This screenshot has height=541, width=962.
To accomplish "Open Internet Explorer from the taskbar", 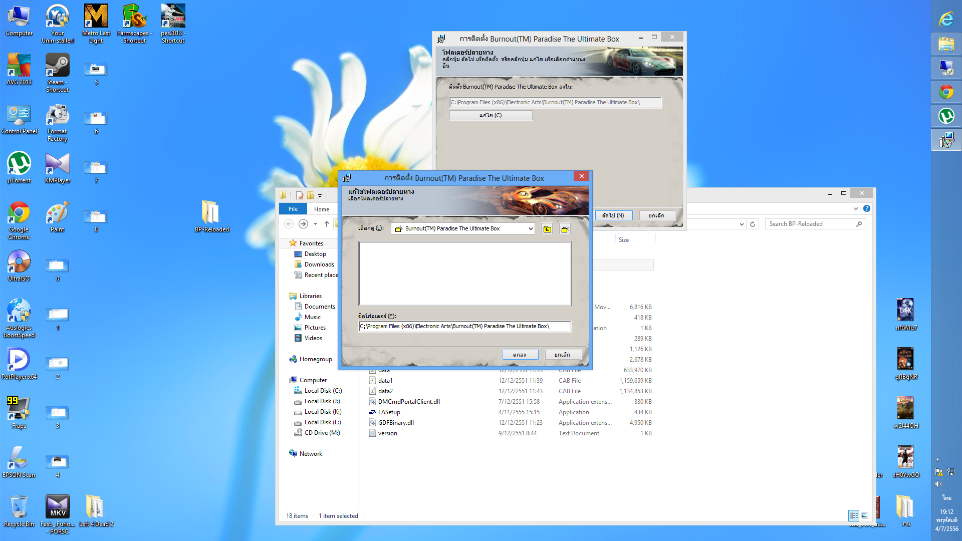I will pos(946,20).
